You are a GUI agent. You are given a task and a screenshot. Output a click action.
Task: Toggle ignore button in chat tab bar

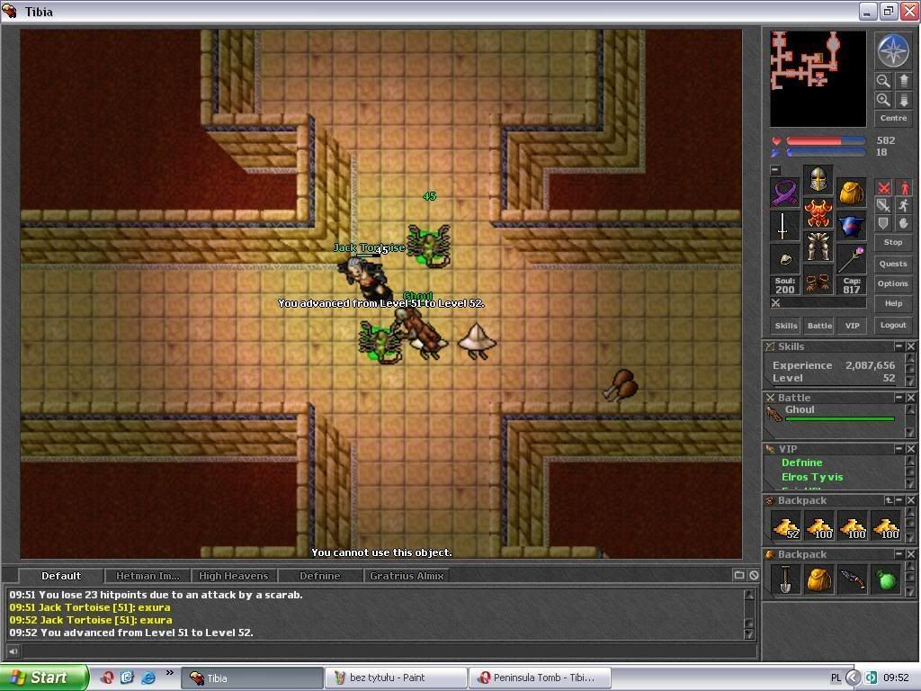click(755, 575)
